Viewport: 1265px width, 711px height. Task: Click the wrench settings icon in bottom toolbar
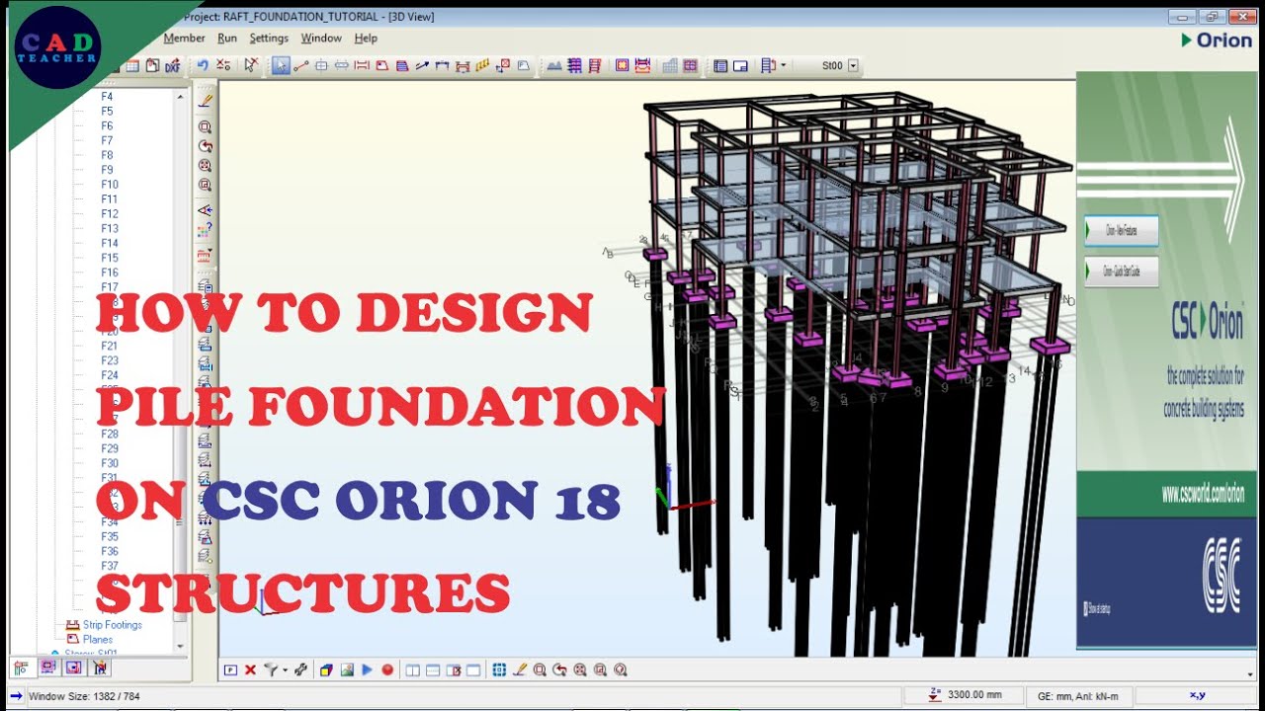pyautogui.click(x=300, y=670)
